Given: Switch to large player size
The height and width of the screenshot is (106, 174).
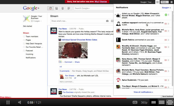Looking at the screenshot, I should [161, 102].
